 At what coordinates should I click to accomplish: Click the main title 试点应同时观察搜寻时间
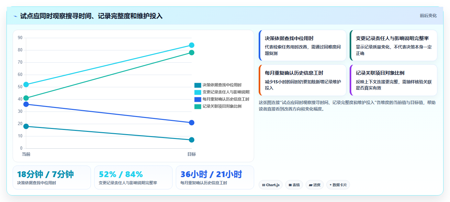pyautogui.click(x=91, y=16)
